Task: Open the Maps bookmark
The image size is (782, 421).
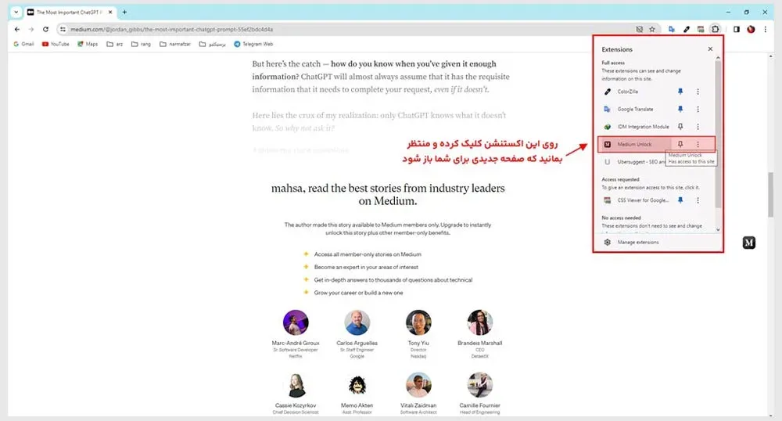Action: 88,44
